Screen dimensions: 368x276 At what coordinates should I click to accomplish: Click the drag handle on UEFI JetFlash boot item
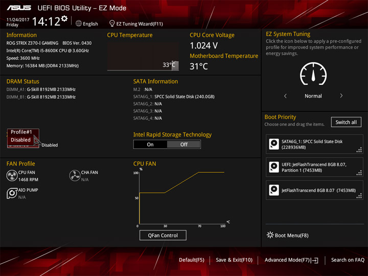(x=359, y=173)
